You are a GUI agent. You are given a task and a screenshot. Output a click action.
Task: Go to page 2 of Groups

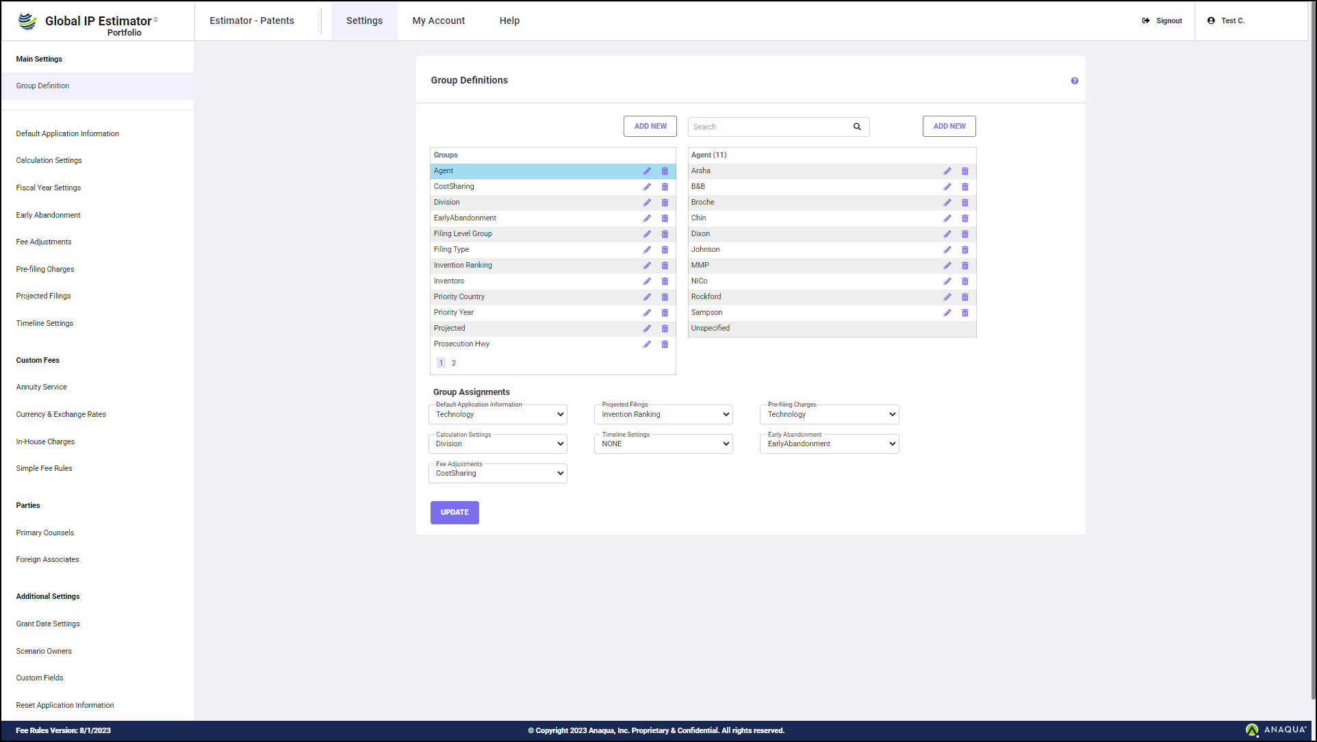(x=454, y=363)
